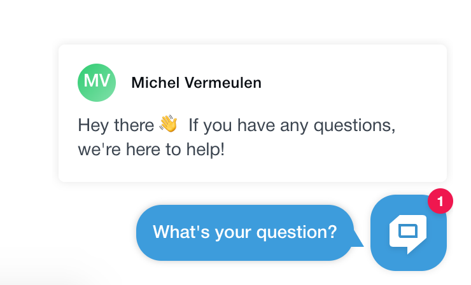Click the word "Michel" in the sender name
471x285 pixels.
154,83
